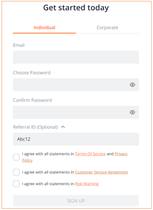The image size is (153, 210).
Task: Click the Referral ID field containing Abc12
Action: [76, 139]
